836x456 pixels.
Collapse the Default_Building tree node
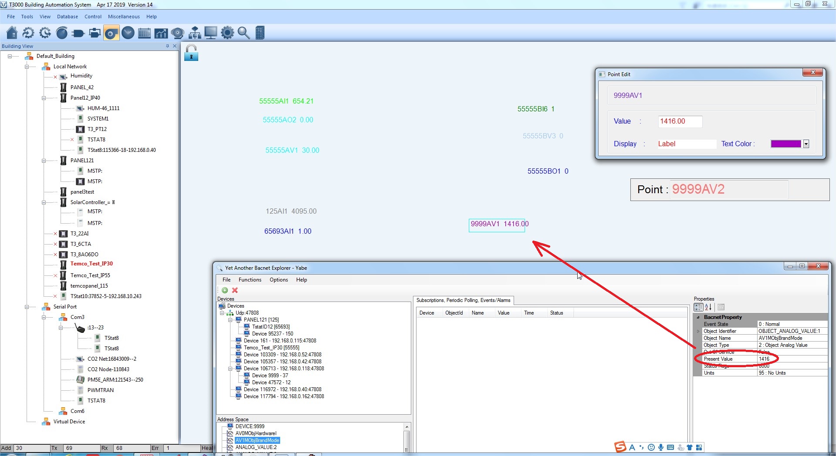10,56
